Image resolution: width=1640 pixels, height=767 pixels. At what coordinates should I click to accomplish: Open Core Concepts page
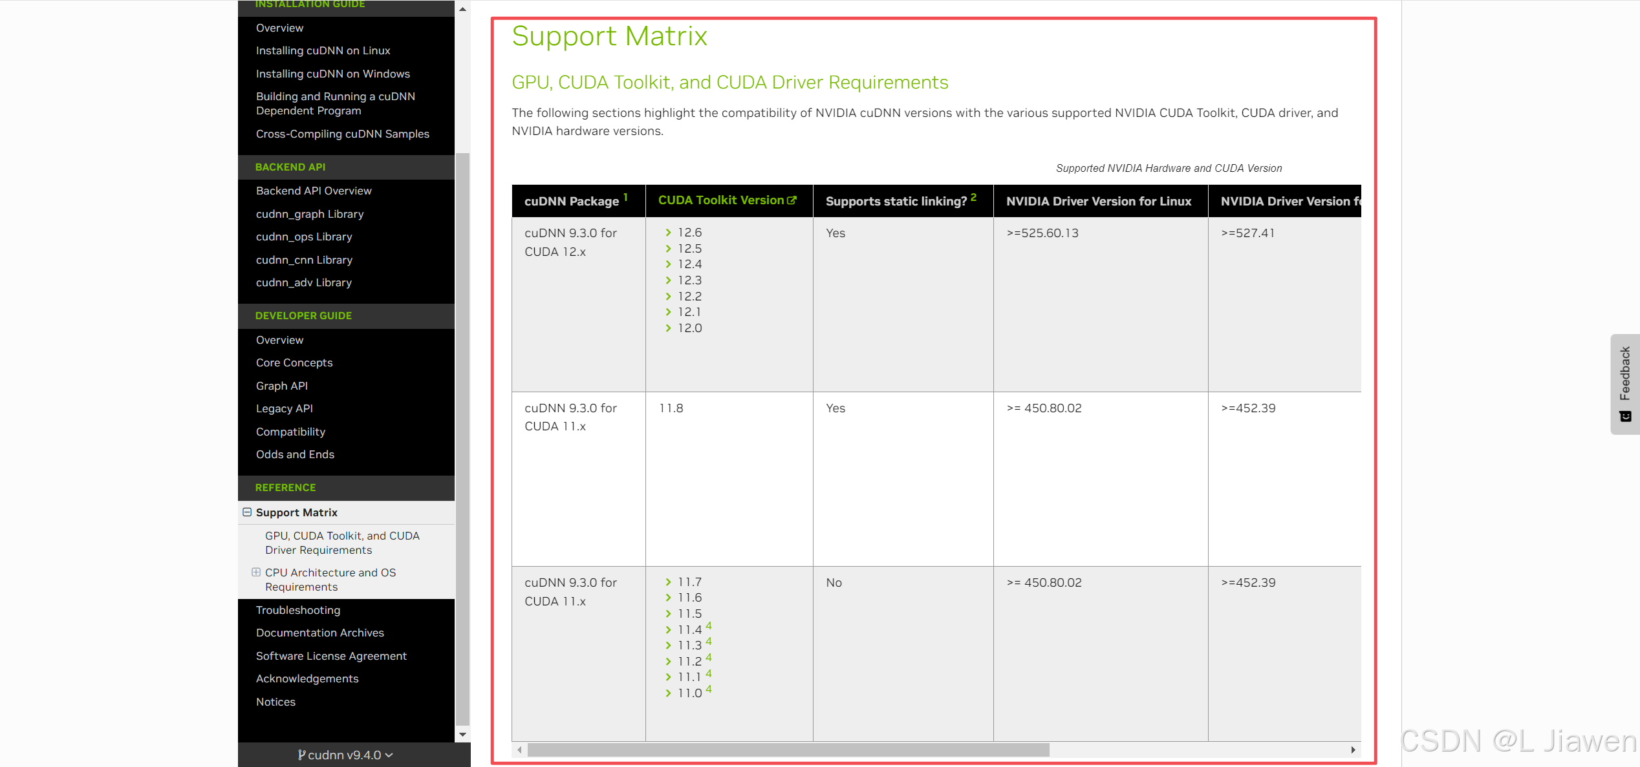tap(294, 362)
